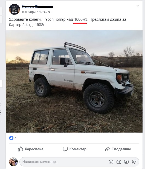Open the emoji picker smiley icon

(x=111, y=162)
